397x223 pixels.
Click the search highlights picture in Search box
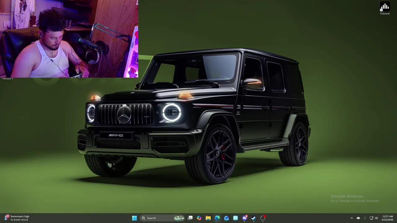(x=179, y=218)
